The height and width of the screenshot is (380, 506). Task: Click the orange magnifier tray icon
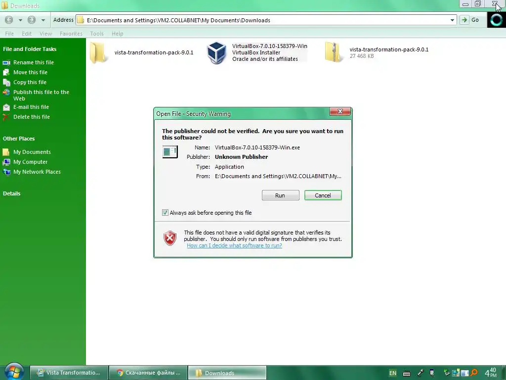tap(474, 373)
